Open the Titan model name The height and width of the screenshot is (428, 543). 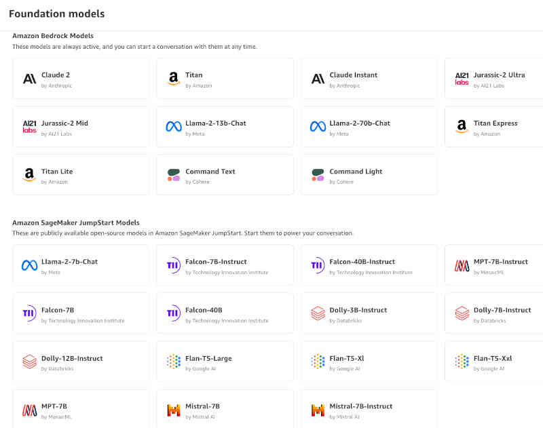click(x=193, y=75)
